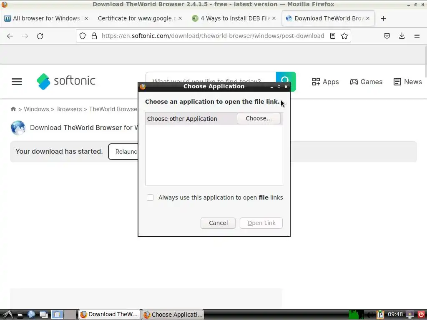Open the Games section
The height and width of the screenshot is (320, 427).
[366, 82]
